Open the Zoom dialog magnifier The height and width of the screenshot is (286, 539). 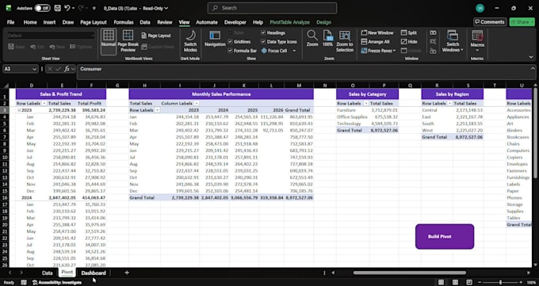tap(312, 38)
